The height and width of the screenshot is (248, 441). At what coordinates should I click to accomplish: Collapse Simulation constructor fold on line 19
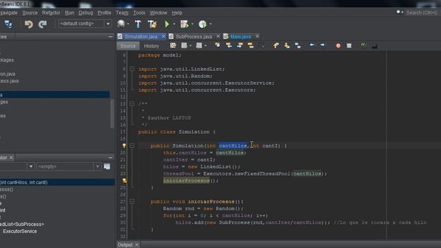pos(132,145)
